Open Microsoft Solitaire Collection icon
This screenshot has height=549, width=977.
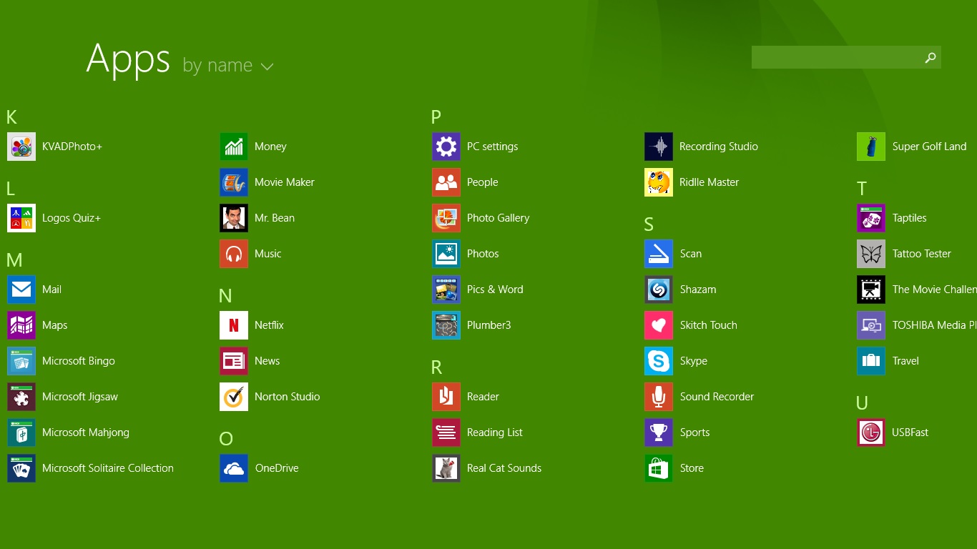point(21,468)
